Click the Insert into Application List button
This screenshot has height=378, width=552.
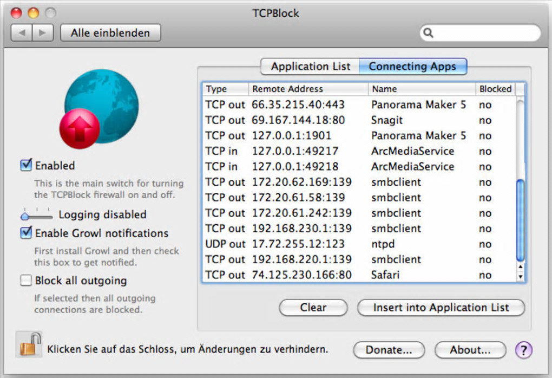coord(441,308)
